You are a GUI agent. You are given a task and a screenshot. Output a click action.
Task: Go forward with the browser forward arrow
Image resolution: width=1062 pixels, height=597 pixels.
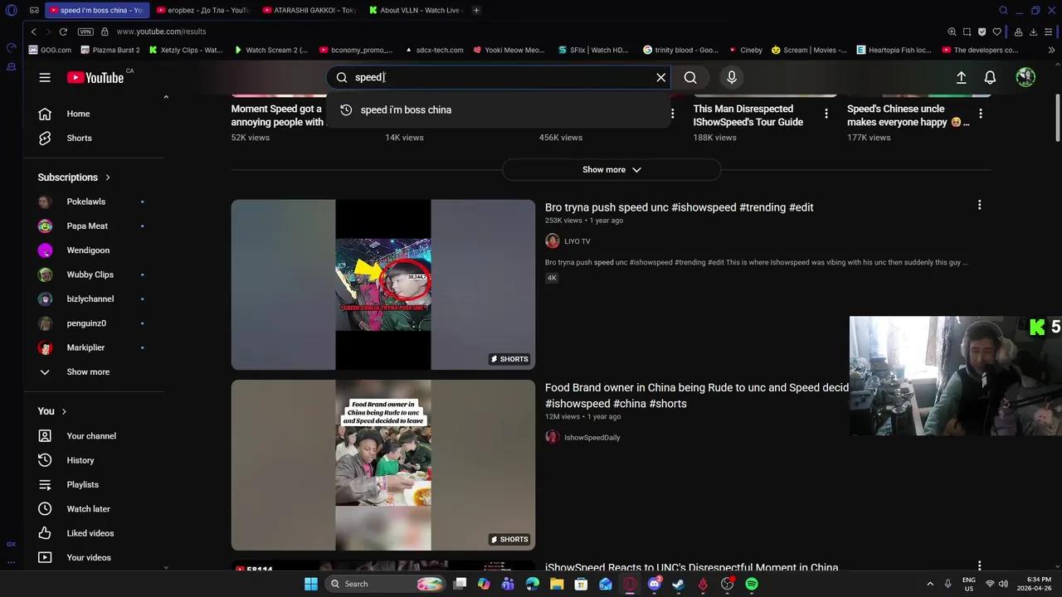coord(47,32)
